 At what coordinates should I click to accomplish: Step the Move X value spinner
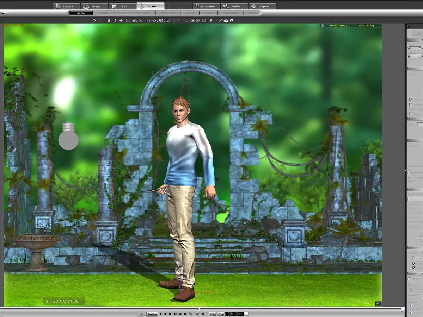(420, 48)
